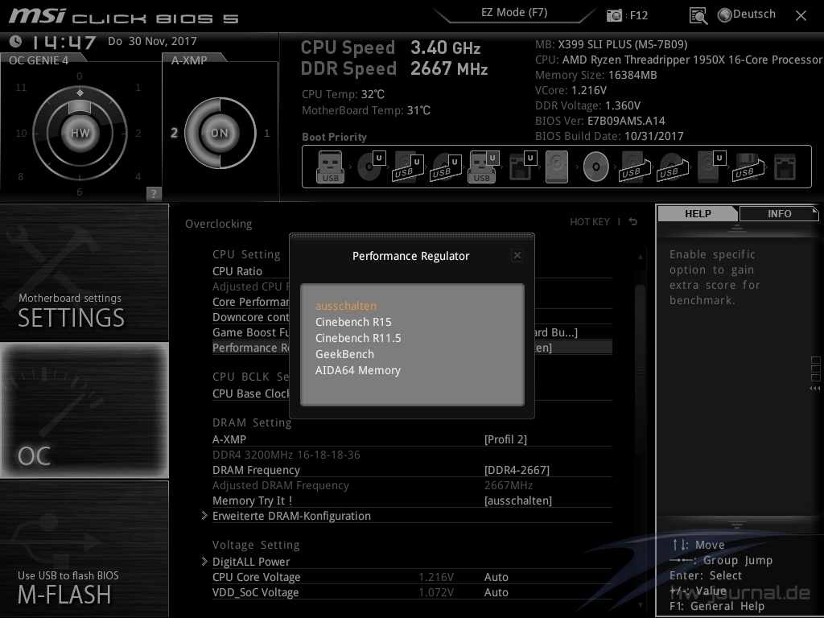Click the overclocking list scrollbar

(640, 370)
